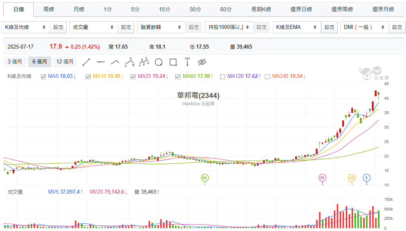Expand the 成交量 indicator dropdown

tap(93, 27)
